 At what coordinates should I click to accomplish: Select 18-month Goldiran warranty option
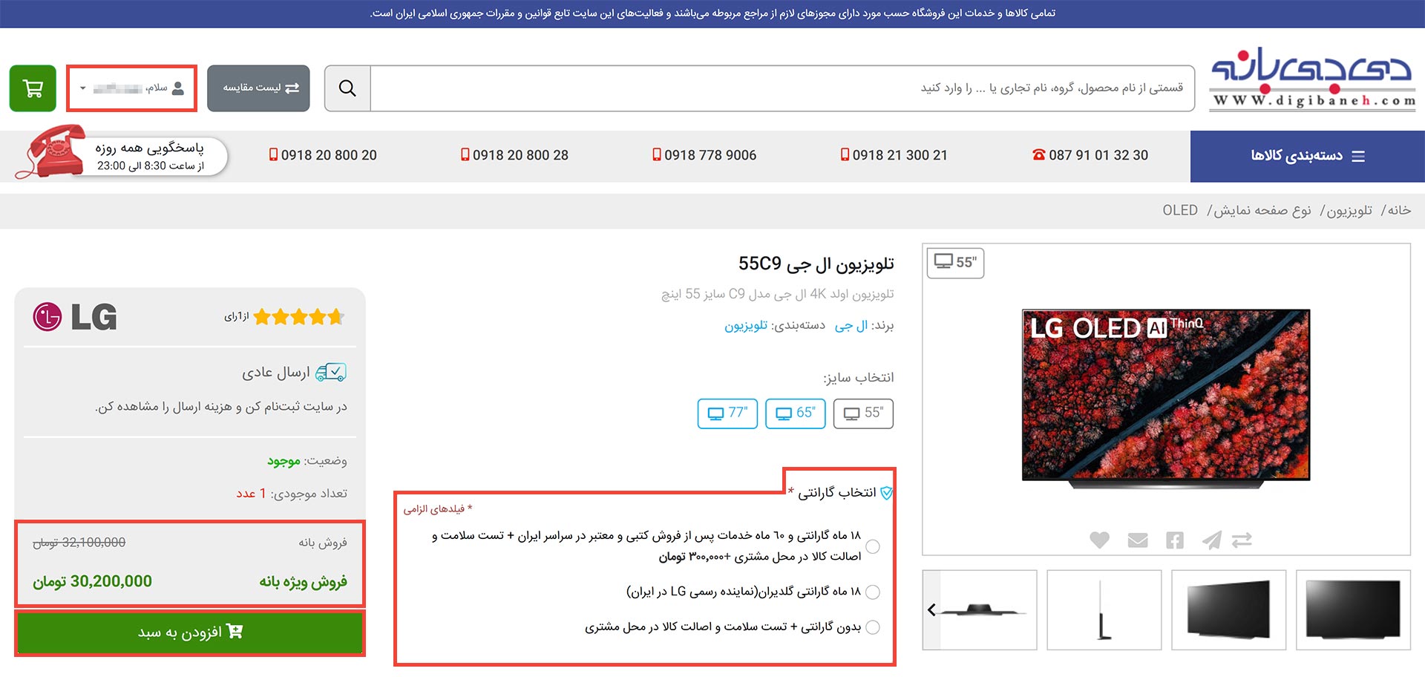pyautogui.click(x=873, y=592)
